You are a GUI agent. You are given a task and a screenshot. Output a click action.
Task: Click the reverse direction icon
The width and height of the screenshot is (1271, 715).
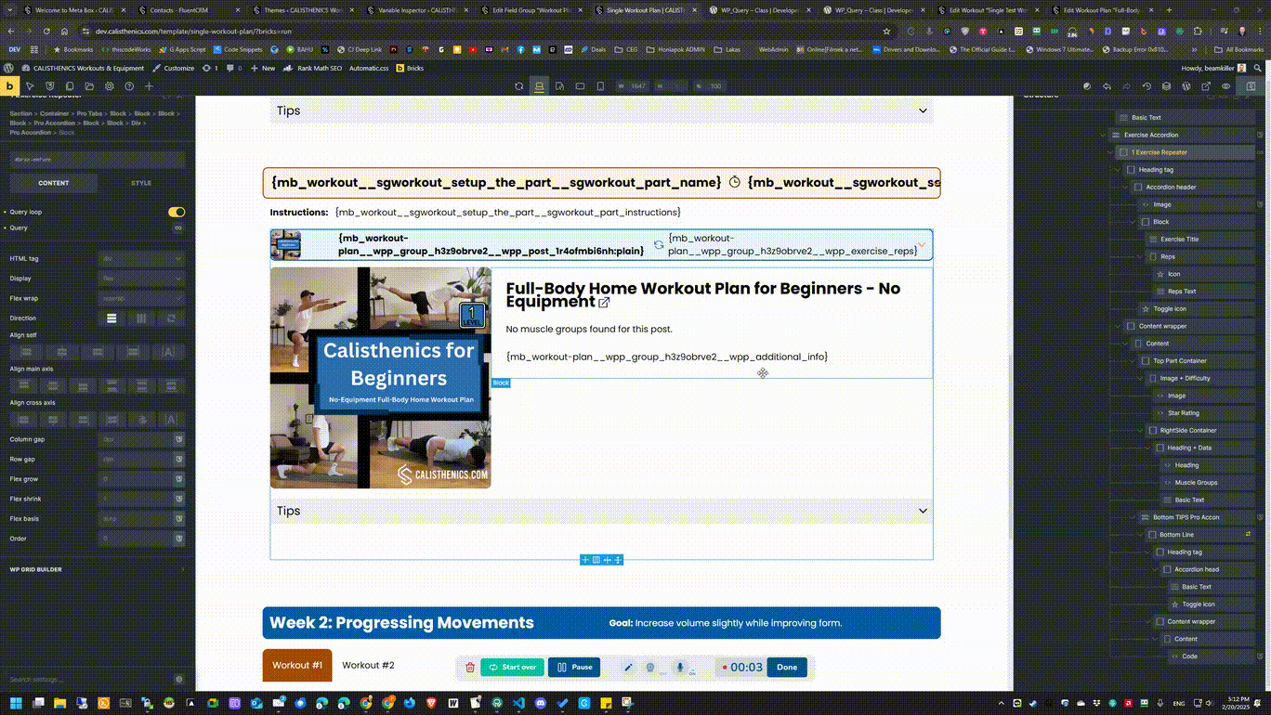(x=171, y=318)
